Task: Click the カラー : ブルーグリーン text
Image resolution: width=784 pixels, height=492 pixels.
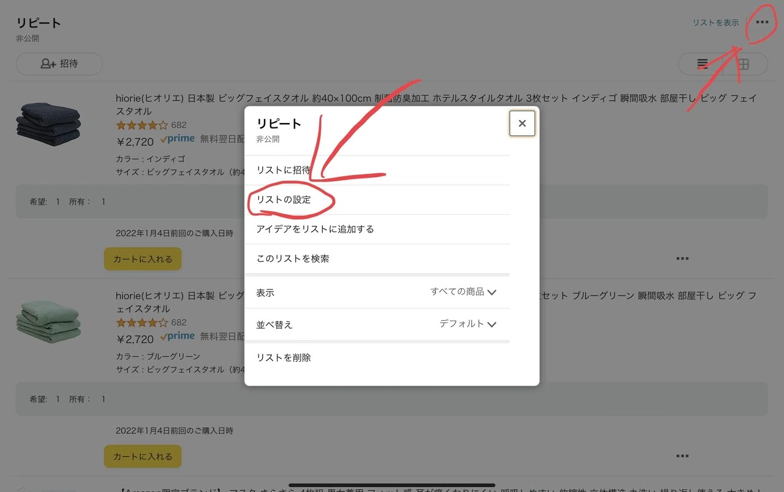Action: (x=158, y=356)
